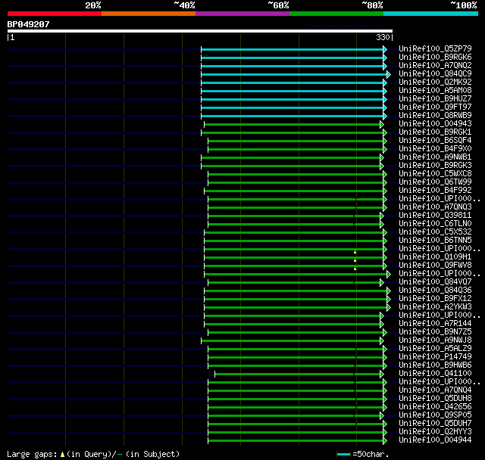Click the green alignment bar for UniRef100_P14749

pyautogui.click(x=296, y=358)
